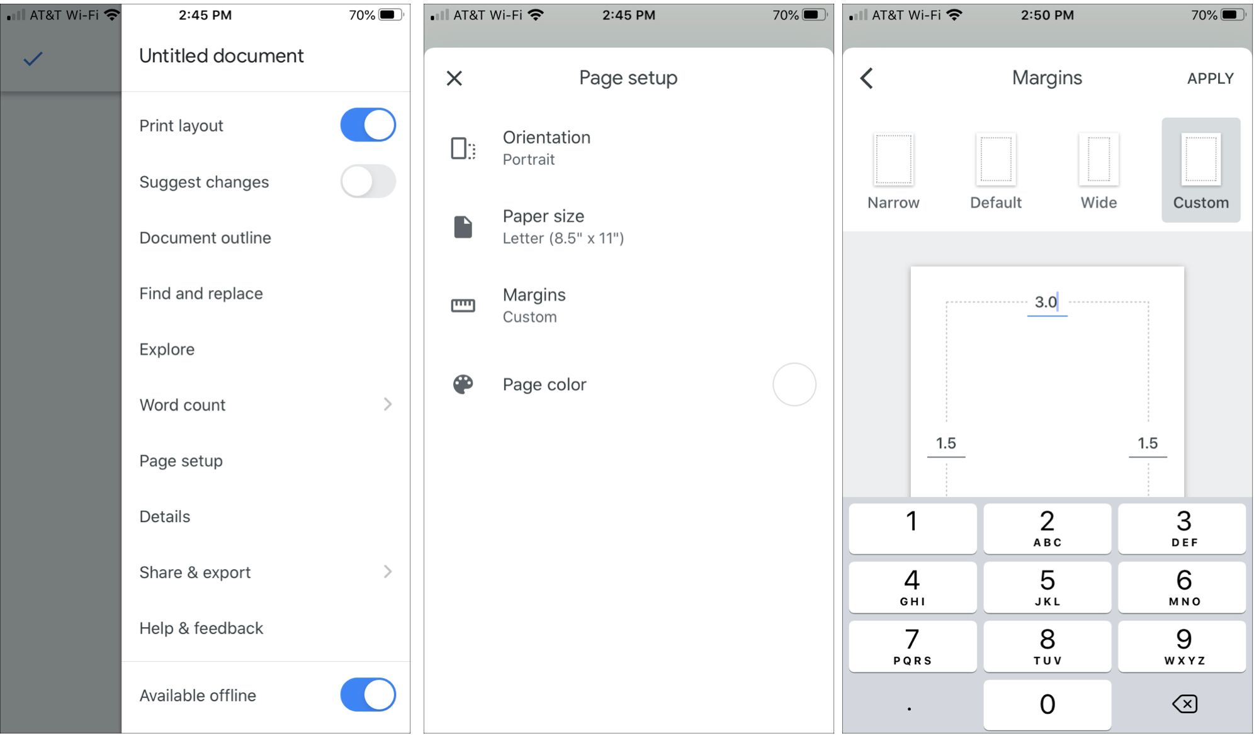Click the Page color palette icon

click(x=462, y=384)
